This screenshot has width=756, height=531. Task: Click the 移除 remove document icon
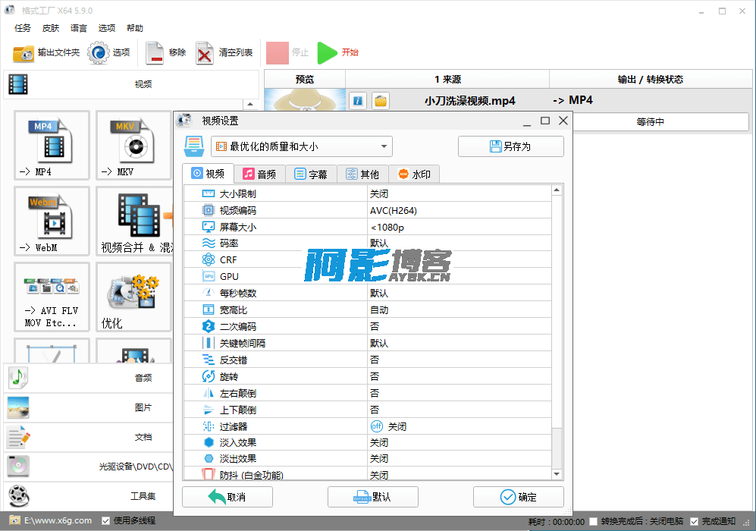tap(155, 52)
